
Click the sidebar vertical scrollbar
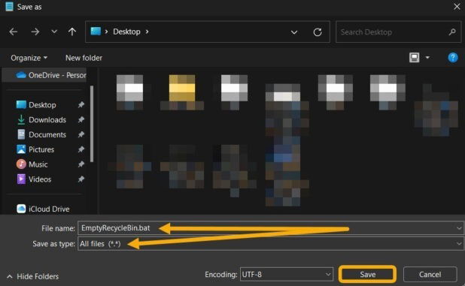pyautogui.click(x=92, y=124)
